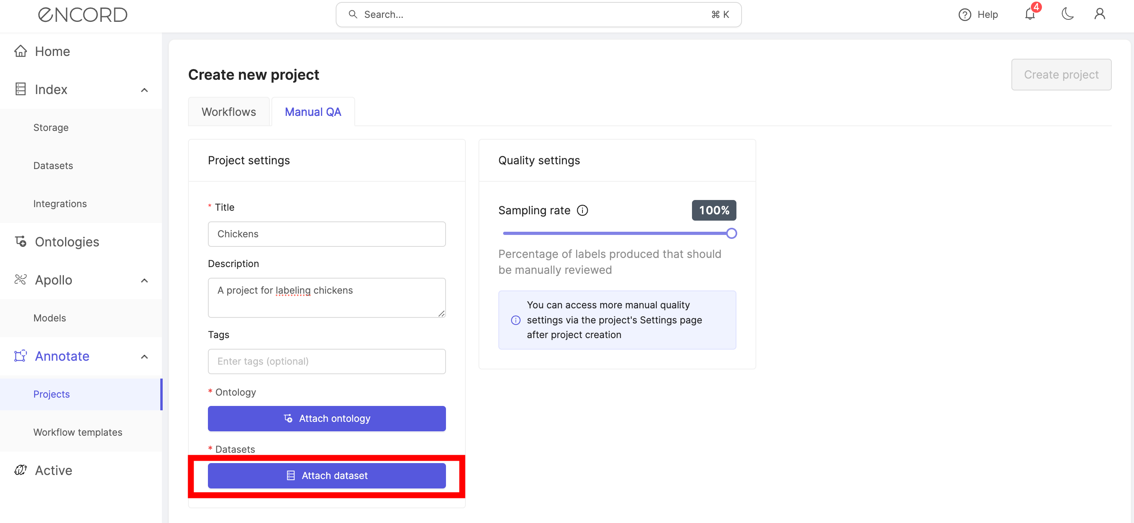Click the 100% sampling rate badge
This screenshot has height=523, width=1134.
(713, 210)
